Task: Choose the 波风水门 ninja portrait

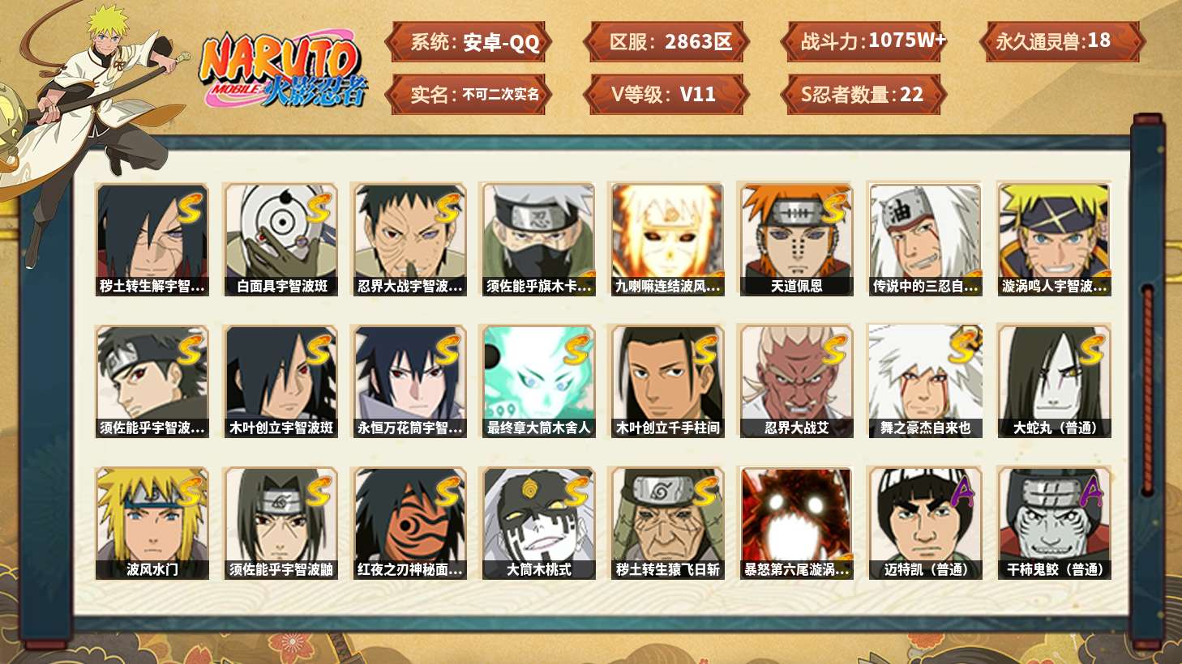Action: click(152, 523)
